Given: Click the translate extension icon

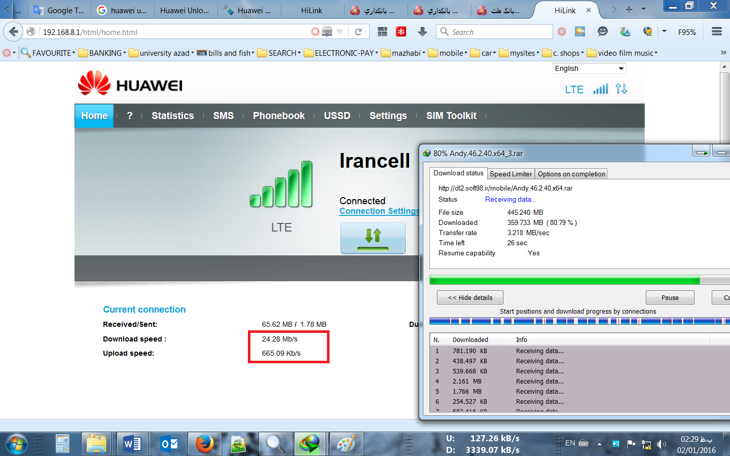Looking at the screenshot, I should tap(625, 32).
